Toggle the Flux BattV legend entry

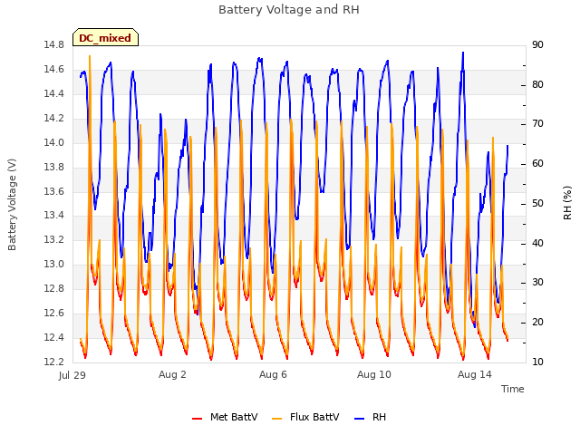coord(305,417)
